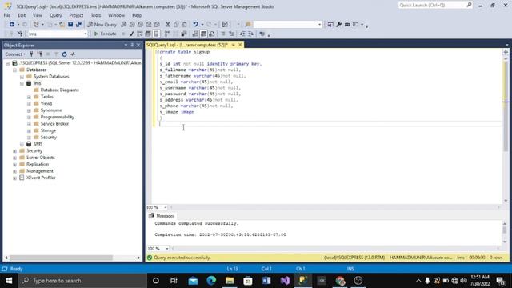
Task: Switch to the SQLQuery1.sql tab
Action: [187, 45]
